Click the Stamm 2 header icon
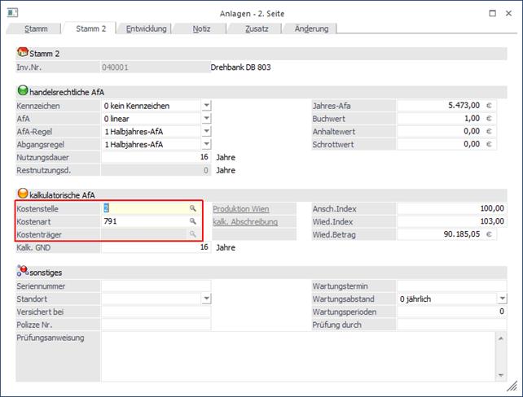The width and height of the screenshot is (523, 397). (x=22, y=54)
